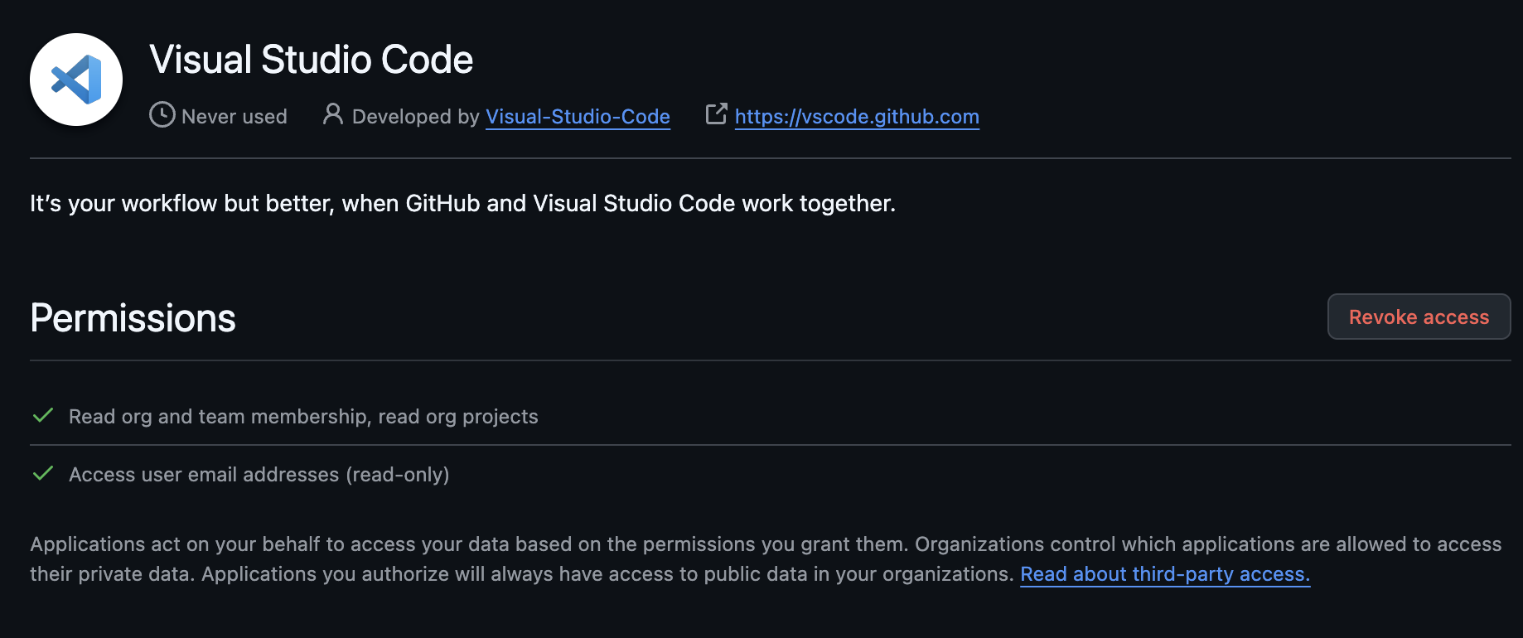Screen dimensions: 1523x638
Task: Click the Visual Studio Code title
Action: (x=311, y=60)
